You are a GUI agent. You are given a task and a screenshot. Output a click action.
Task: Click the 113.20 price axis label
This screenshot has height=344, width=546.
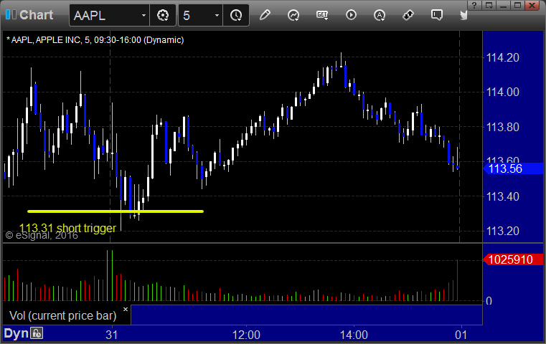[x=502, y=231]
